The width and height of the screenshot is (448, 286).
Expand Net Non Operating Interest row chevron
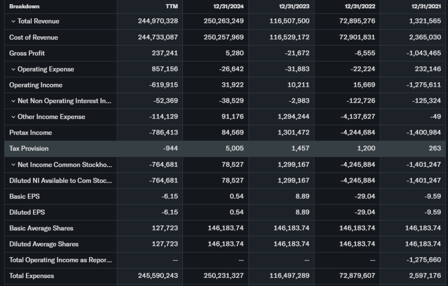pyautogui.click(x=13, y=101)
